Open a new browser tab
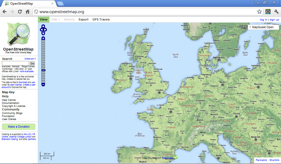The height and width of the screenshot is (164, 281). [x=60, y=3]
